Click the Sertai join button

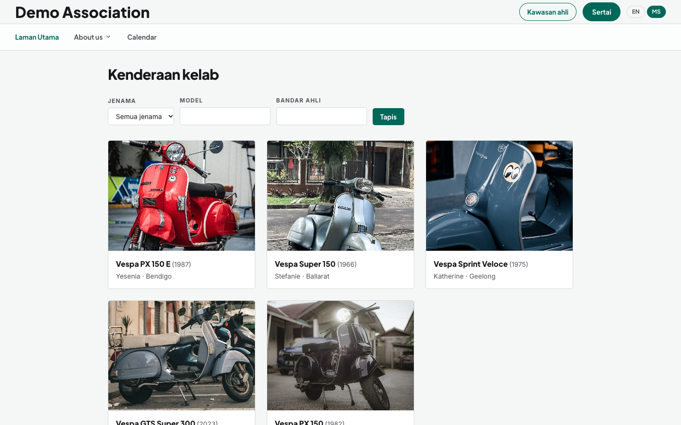[602, 12]
